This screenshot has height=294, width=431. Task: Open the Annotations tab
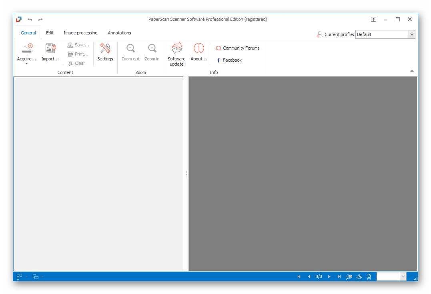tap(119, 33)
